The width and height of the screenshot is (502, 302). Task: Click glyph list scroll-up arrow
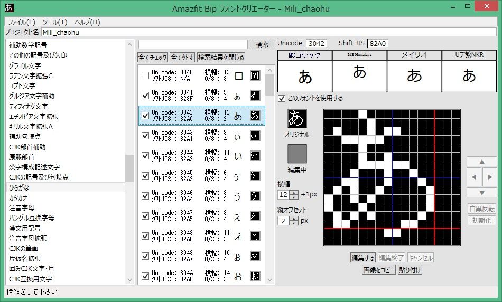point(269,70)
